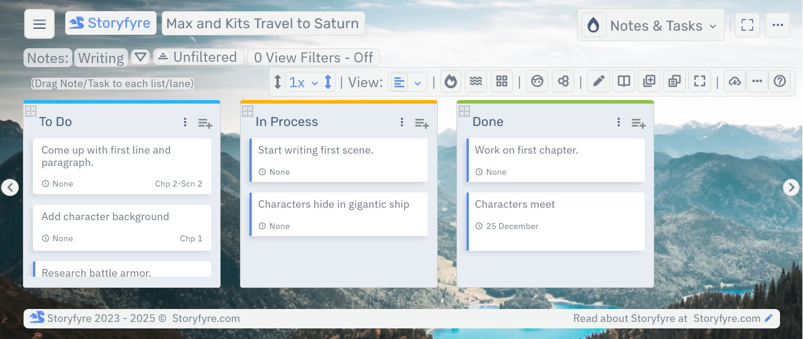Click the smiley face icon in the toolbar

click(x=537, y=81)
